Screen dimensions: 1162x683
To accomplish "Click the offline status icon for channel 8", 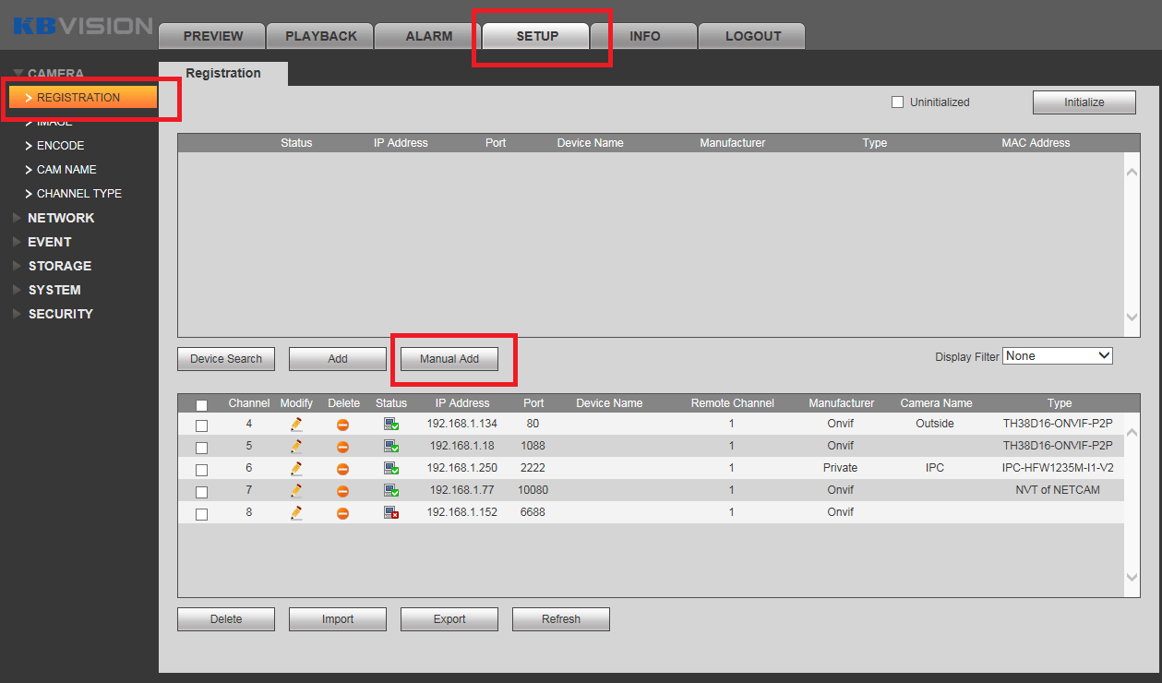I will [x=391, y=513].
